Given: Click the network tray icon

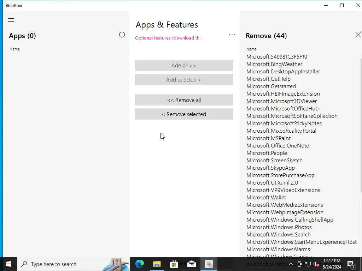Looking at the screenshot, I should coord(308,264).
